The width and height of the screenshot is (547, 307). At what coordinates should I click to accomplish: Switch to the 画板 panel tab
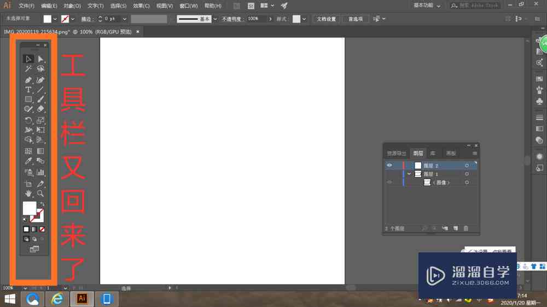pyautogui.click(x=451, y=153)
